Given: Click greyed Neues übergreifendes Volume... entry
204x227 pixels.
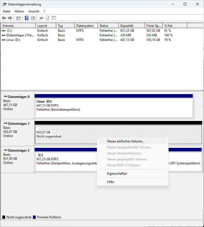Looking at the screenshot, I should (x=133, y=147).
